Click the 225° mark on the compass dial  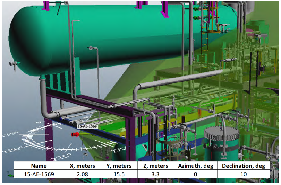pyautogui.click(x=61, y=157)
